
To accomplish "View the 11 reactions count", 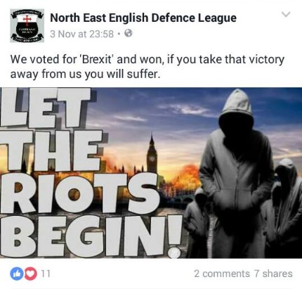I will pyautogui.click(x=46, y=274).
